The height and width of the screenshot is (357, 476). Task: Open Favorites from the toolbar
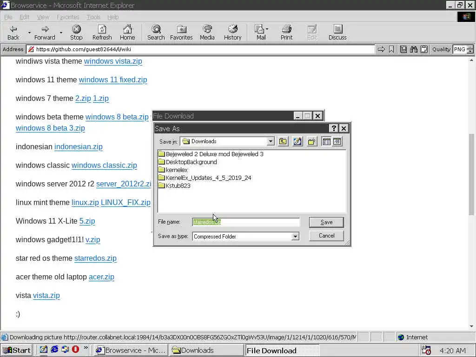(x=181, y=33)
